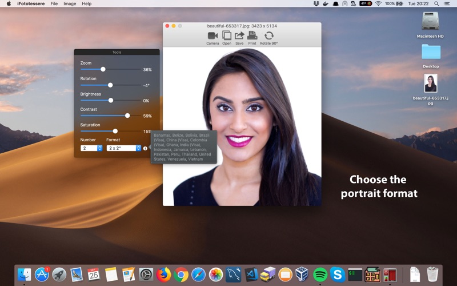Open Safari from the Dock

coord(198,275)
